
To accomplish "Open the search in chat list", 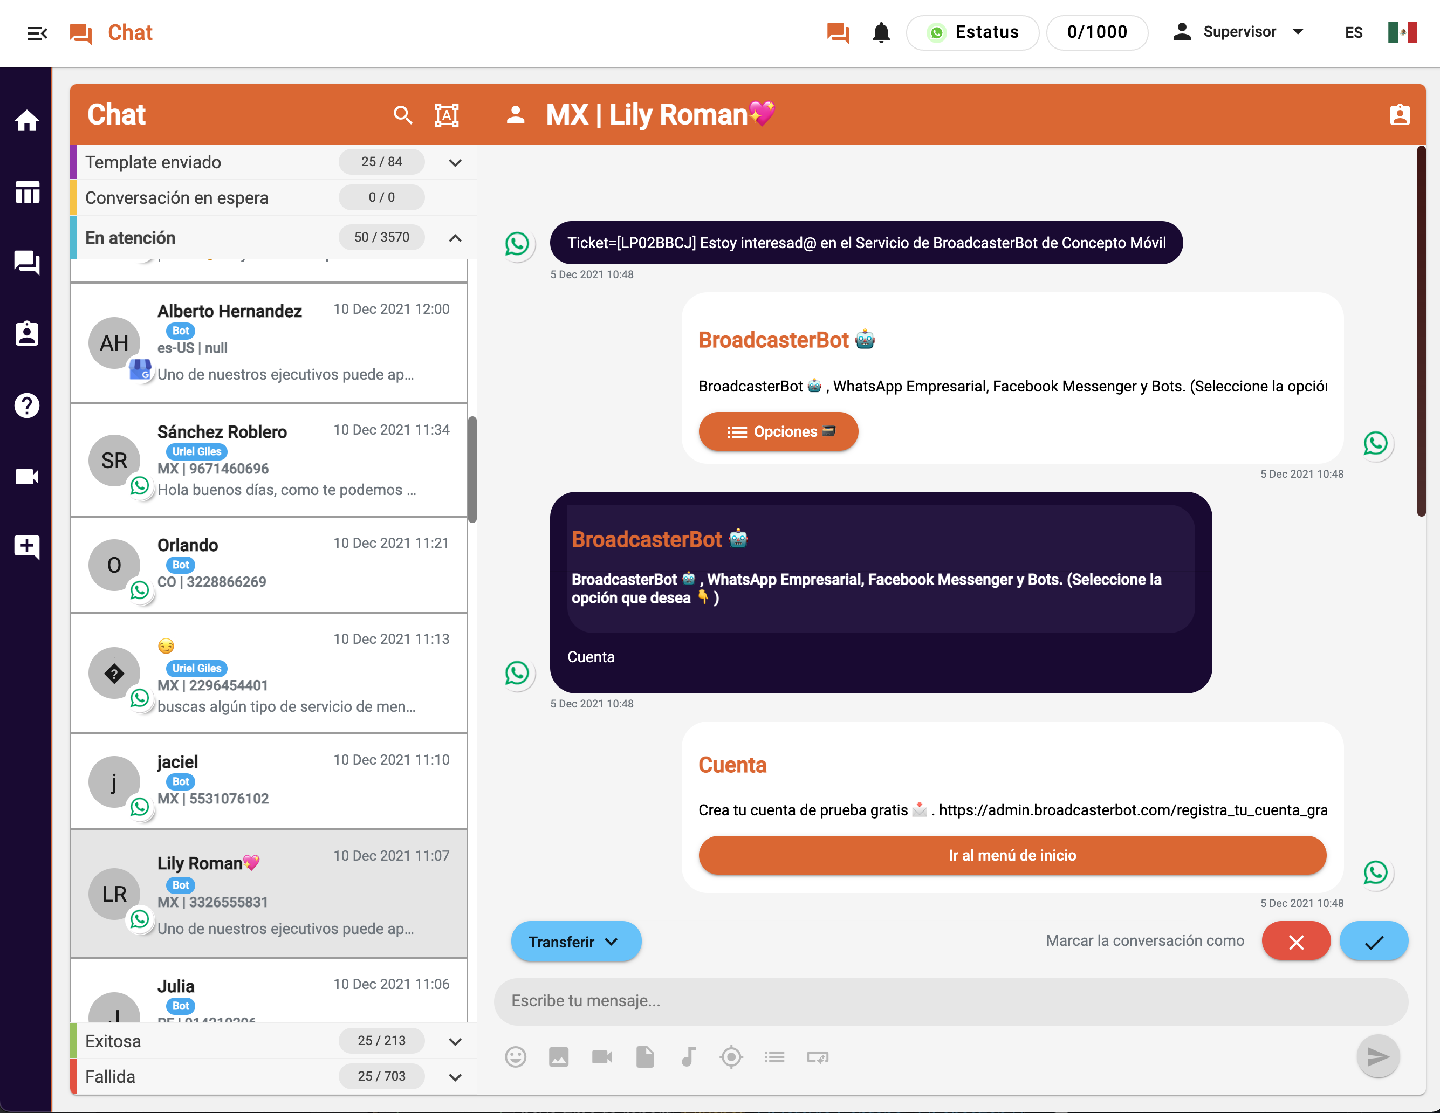I will 403,115.
